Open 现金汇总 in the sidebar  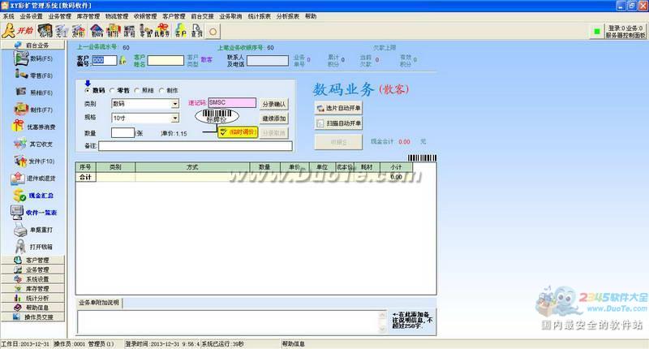coord(33,195)
